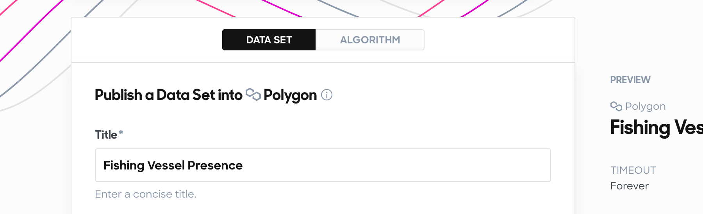
Task: Switch to the DATA SET tab
Action: click(x=269, y=40)
